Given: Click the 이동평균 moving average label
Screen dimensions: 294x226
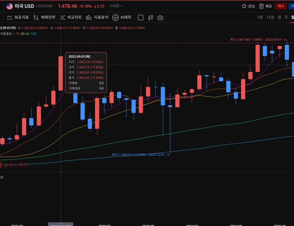Looking at the screenshot, I should 6,34.
